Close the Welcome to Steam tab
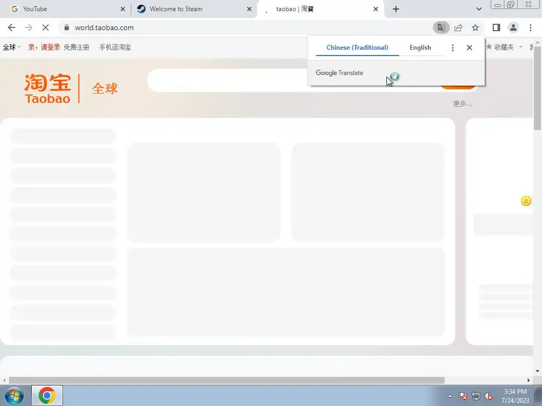 click(249, 9)
